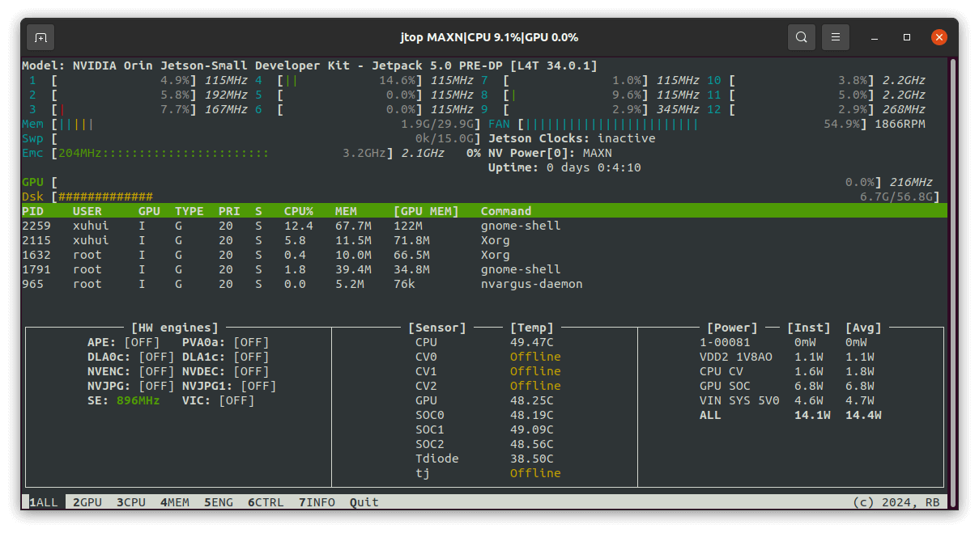Click the SOC2 sensor row 48.56C
979x533 pixels.
pyautogui.click(x=484, y=444)
